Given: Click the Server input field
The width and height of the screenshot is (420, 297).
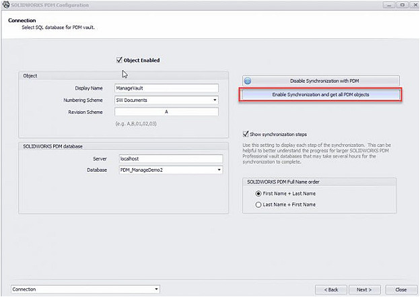Looking at the screenshot, I should pos(170,158).
